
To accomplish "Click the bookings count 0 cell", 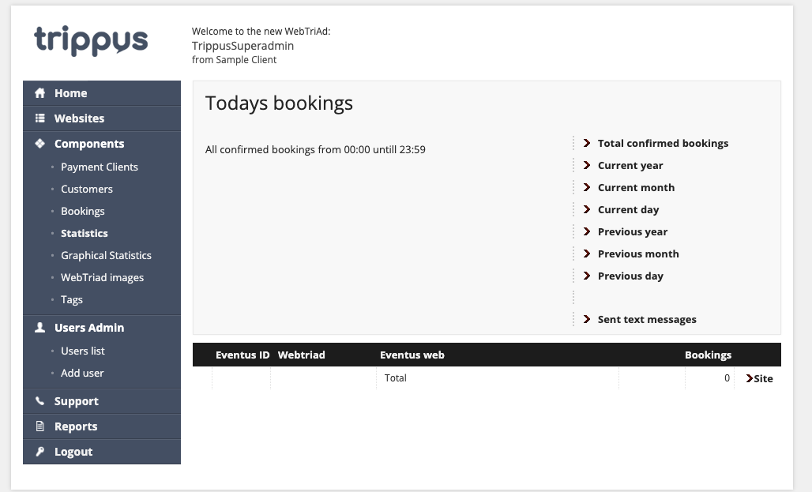I will (x=727, y=378).
